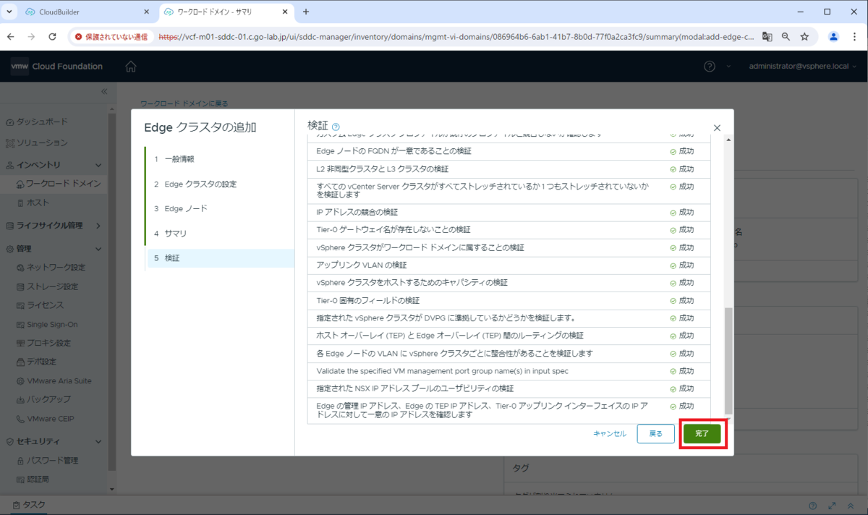The image size is (868, 515).
Task: Open the Chrome three-dot menu
Action: [x=854, y=36]
